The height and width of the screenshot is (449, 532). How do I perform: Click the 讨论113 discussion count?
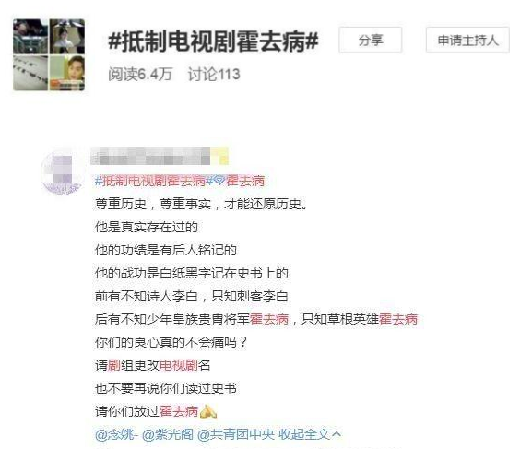click(x=214, y=74)
